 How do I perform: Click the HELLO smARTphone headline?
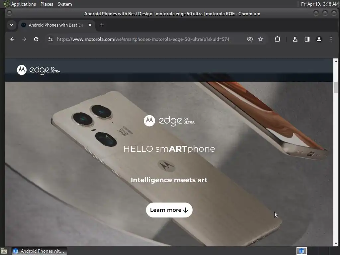pyautogui.click(x=169, y=149)
